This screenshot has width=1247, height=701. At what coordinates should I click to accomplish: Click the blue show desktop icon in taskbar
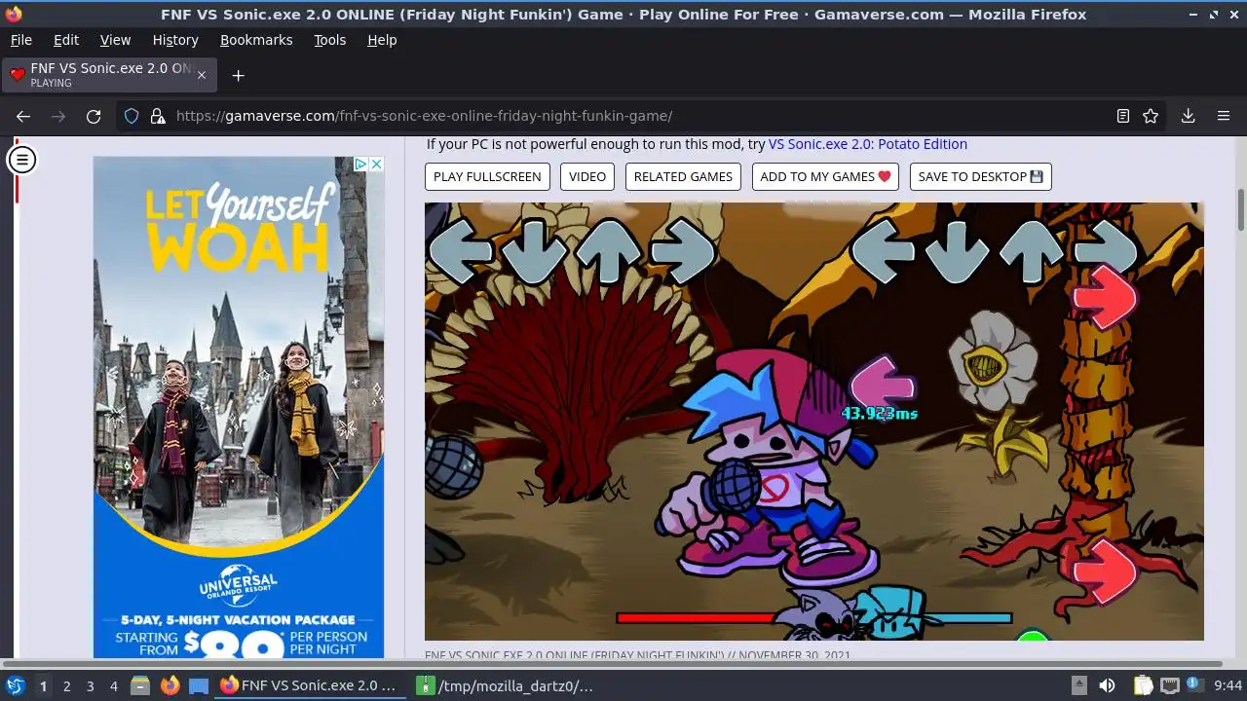(x=199, y=685)
